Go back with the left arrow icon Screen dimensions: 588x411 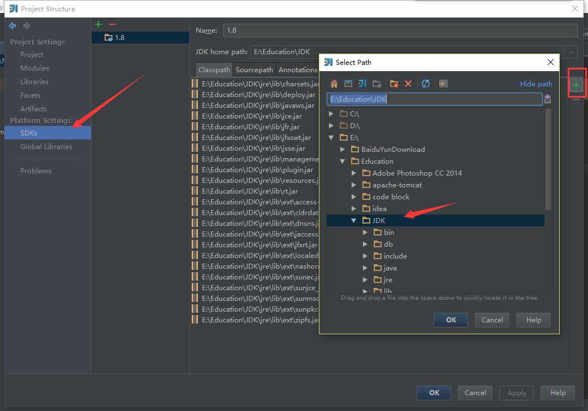point(12,25)
